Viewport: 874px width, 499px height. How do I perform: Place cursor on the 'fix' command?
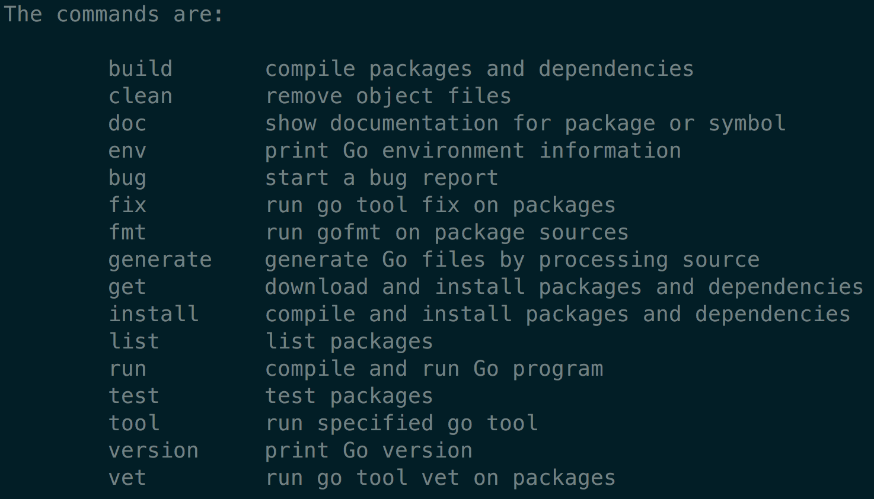(127, 205)
